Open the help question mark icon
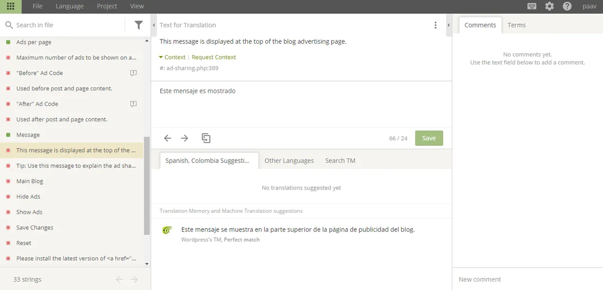 567,6
